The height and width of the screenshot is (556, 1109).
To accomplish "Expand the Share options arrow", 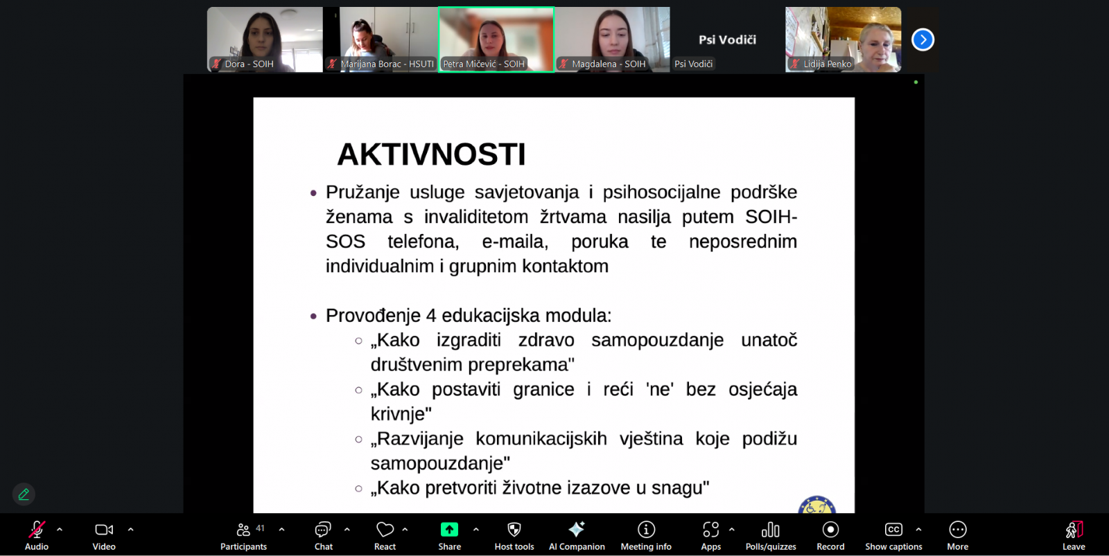I will pyautogui.click(x=476, y=530).
